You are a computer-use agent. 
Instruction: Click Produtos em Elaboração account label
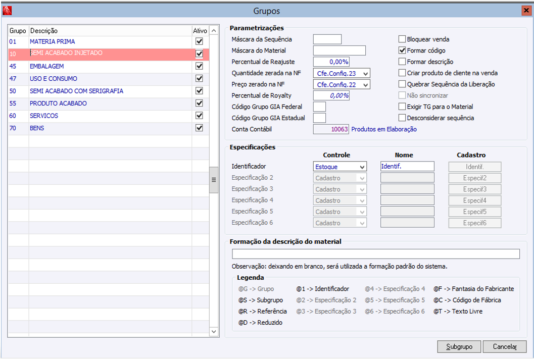(384, 129)
